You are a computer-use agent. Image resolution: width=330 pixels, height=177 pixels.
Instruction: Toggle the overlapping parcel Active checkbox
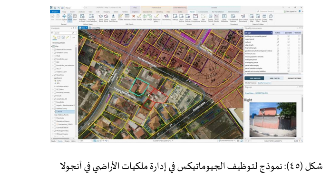point(278,62)
